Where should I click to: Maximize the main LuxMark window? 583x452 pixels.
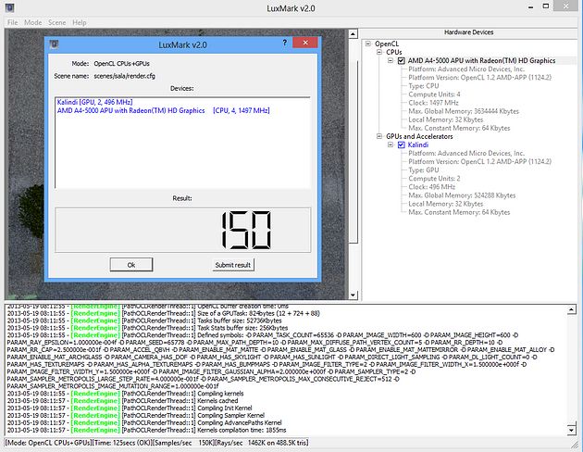pyautogui.click(x=545, y=6)
